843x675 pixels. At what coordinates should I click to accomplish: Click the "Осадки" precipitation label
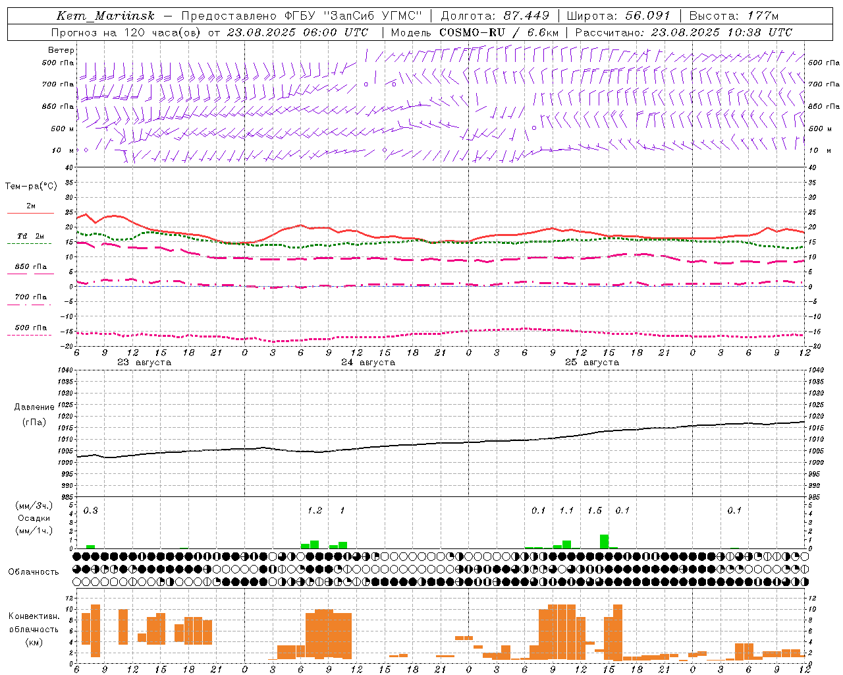click(x=34, y=518)
